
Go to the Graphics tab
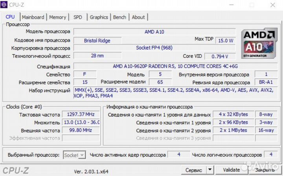point(99,17)
